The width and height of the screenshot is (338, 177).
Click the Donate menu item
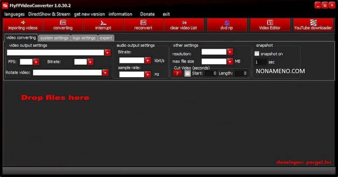(147, 14)
